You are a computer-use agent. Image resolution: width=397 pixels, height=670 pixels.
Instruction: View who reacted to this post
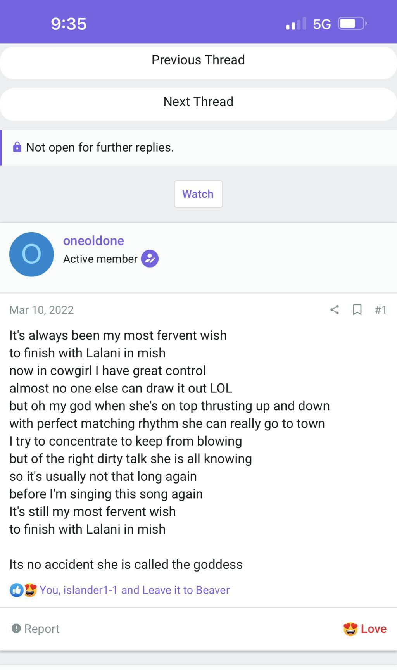coord(135,590)
